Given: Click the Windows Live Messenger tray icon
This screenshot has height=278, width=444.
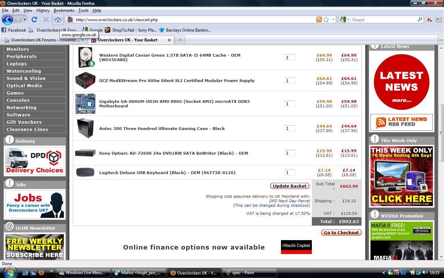Looking at the screenshot, I should click(390, 273).
